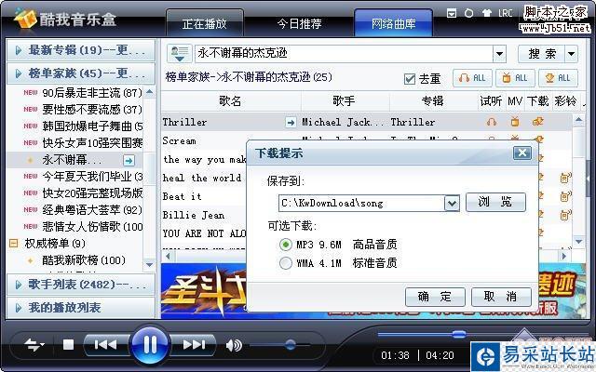Select the song heal the world
596x372 pixels.
202,178
